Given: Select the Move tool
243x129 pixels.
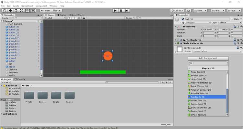Looking at the screenshot, I should click(x=10, y=11).
